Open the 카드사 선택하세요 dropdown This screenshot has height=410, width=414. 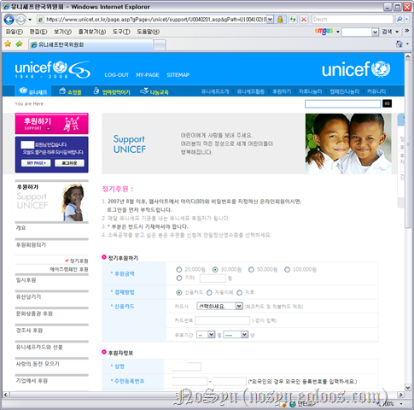tap(219, 306)
